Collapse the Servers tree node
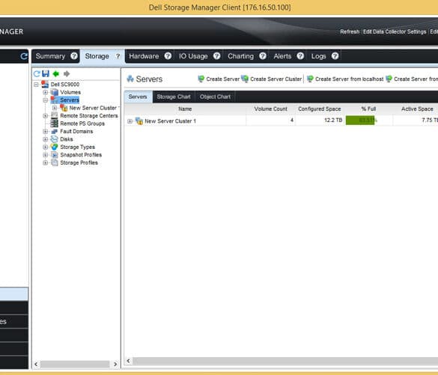The image size is (438, 375). 45,100
